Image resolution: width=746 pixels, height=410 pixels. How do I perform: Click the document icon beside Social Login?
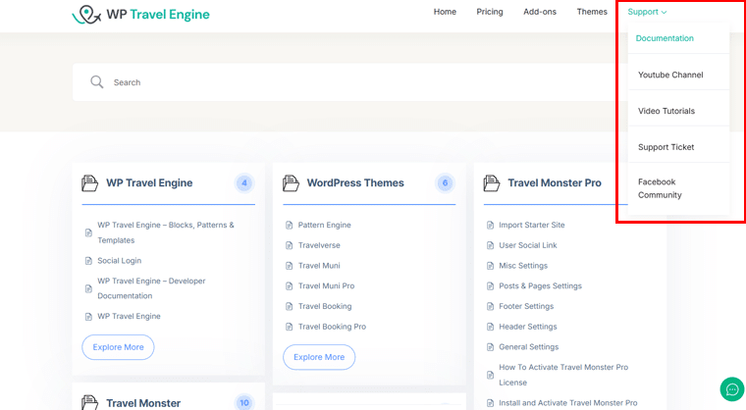[x=88, y=261]
